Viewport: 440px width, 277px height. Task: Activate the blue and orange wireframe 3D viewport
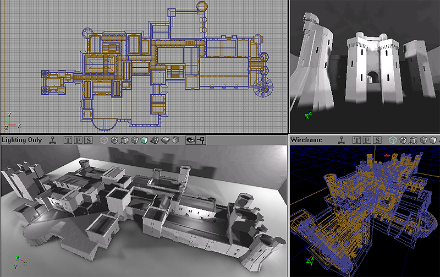pyautogui.click(x=365, y=211)
